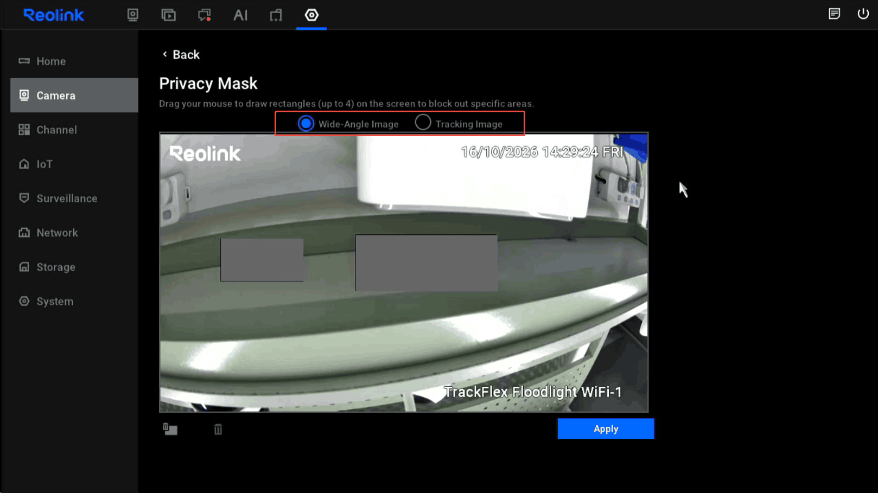878x493 pixels.
Task: Open the icon with red dot in top bar
Action: coord(204,15)
